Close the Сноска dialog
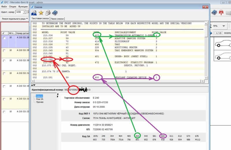Image resolution: width=231 pixels, height=150 pixels. pos(205,7)
